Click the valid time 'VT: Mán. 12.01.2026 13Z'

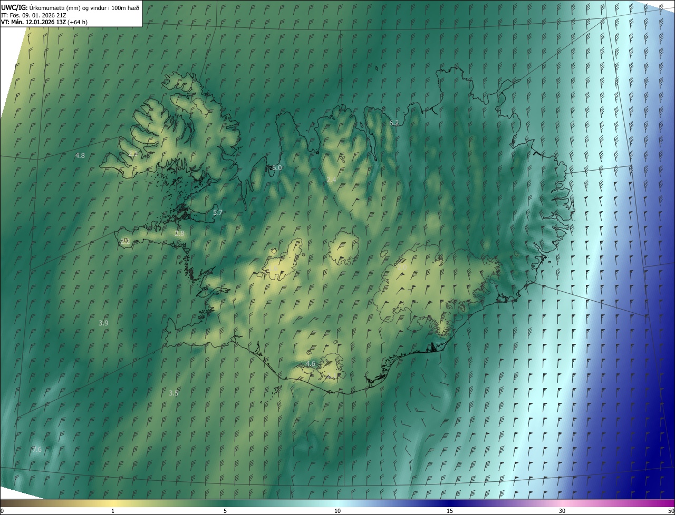(34, 22)
